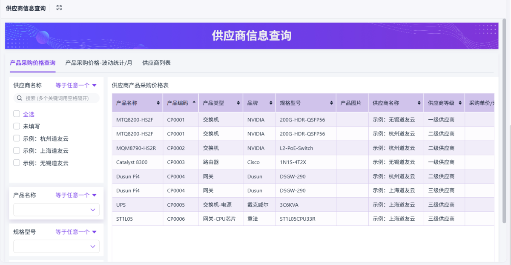Open the 供应商列表 tab

(x=156, y=63)
